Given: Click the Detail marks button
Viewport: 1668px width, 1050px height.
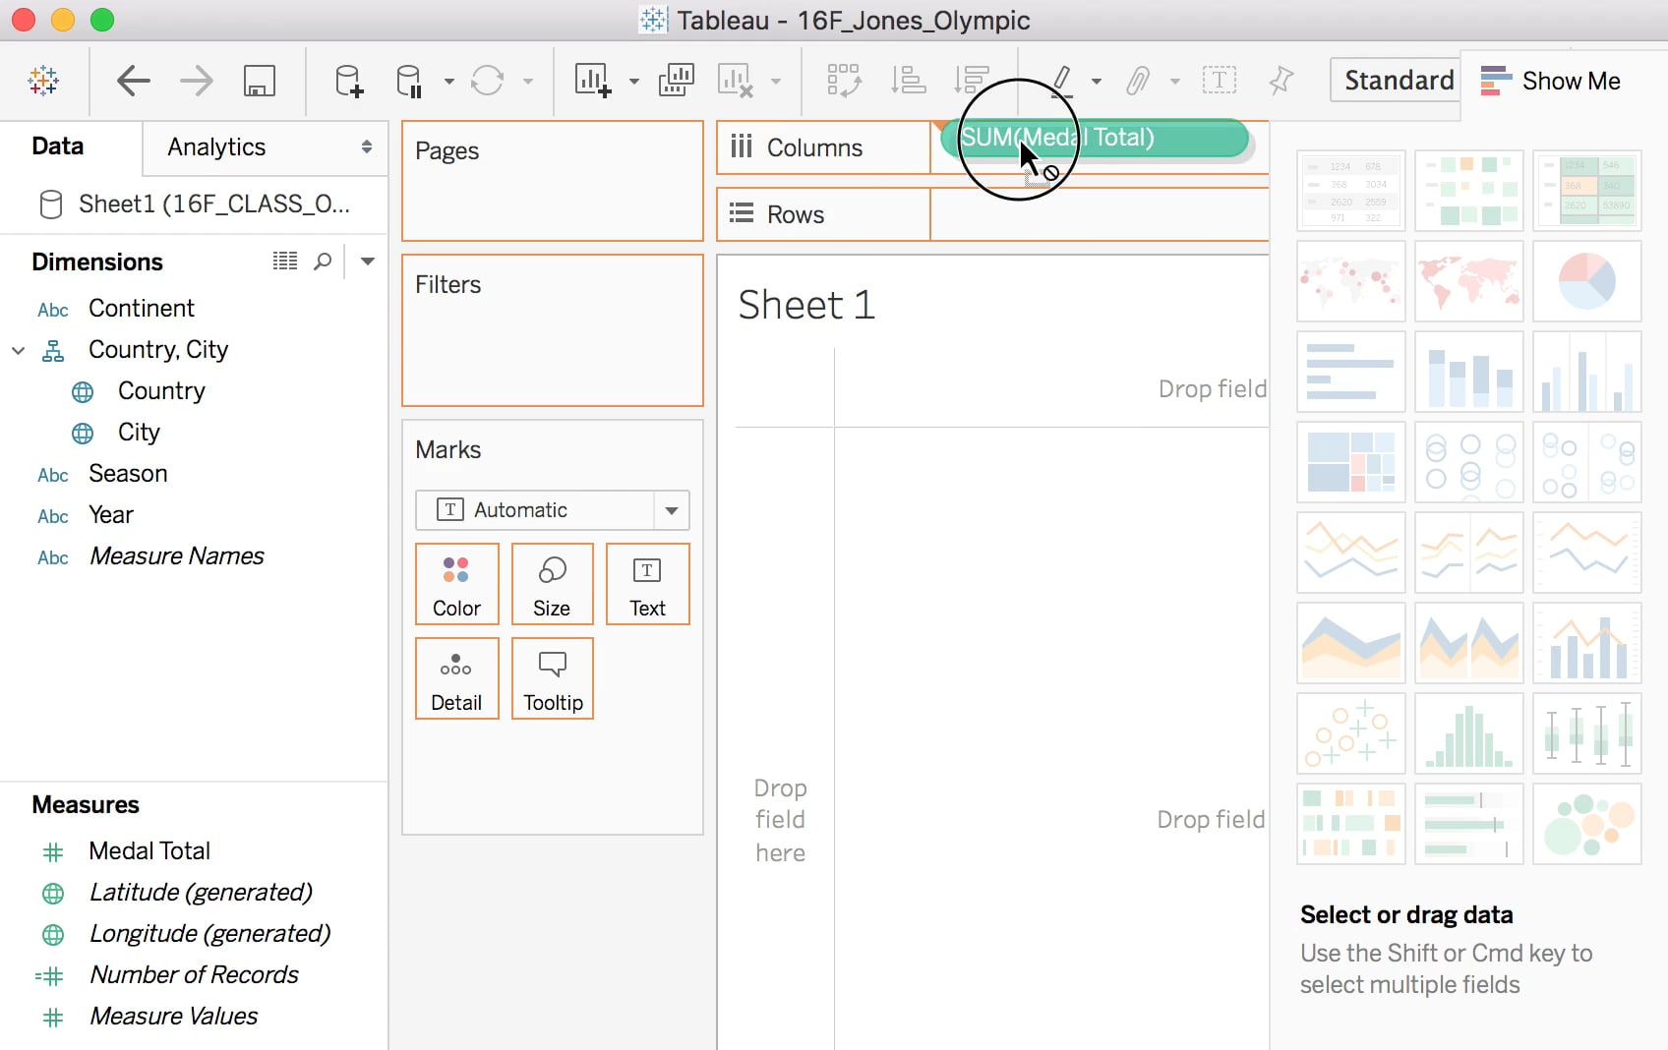Looking at the screenshot, I should pyautogui.click(x=457, y=678).
